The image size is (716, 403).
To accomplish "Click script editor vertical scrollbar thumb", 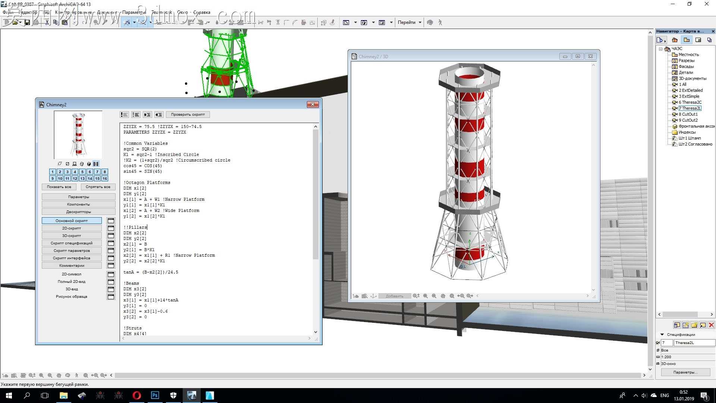I will 315,194.
